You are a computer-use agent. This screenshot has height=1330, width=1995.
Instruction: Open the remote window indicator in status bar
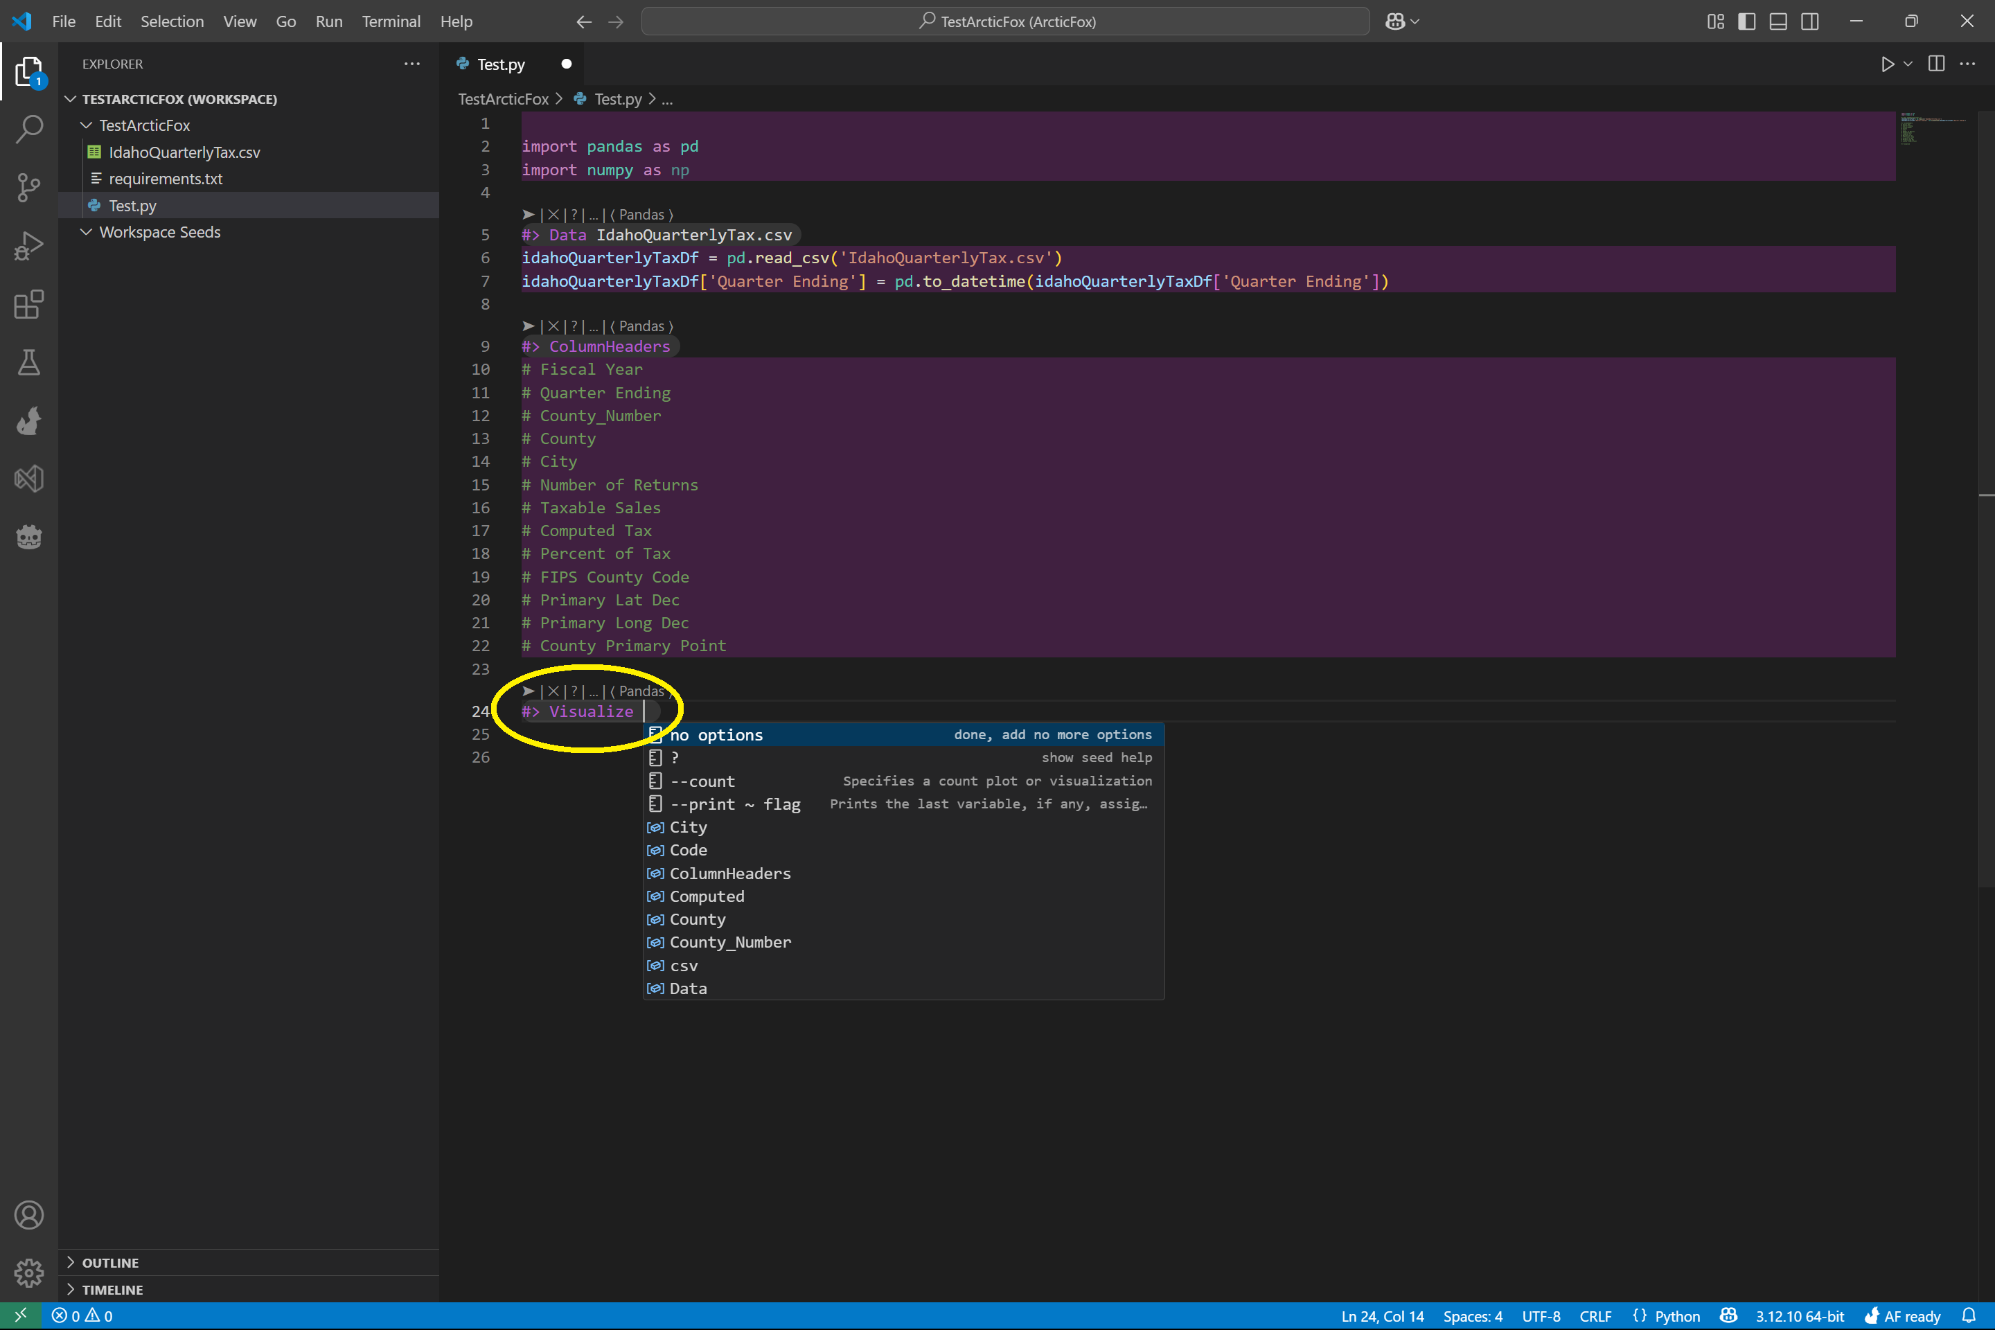coord(21,1315)
